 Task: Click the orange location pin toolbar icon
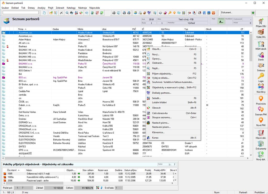[x=174, y=13]
